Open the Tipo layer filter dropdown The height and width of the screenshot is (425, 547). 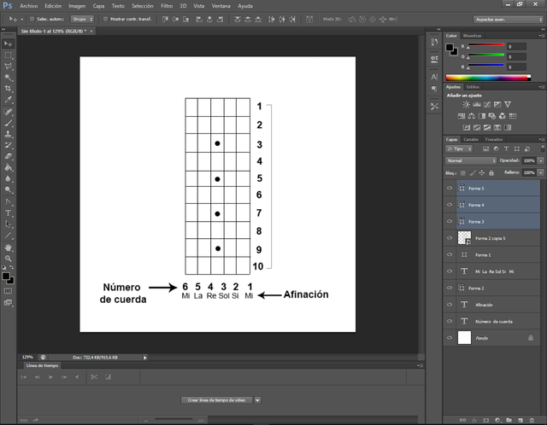click(459, 148)
